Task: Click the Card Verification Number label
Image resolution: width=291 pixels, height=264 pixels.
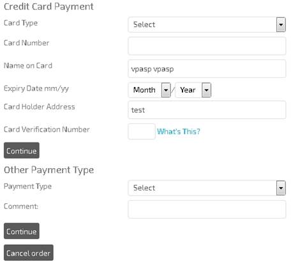Action: tap(47, 130)
